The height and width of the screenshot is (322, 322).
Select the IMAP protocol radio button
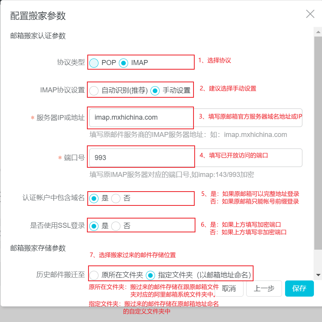123,62
